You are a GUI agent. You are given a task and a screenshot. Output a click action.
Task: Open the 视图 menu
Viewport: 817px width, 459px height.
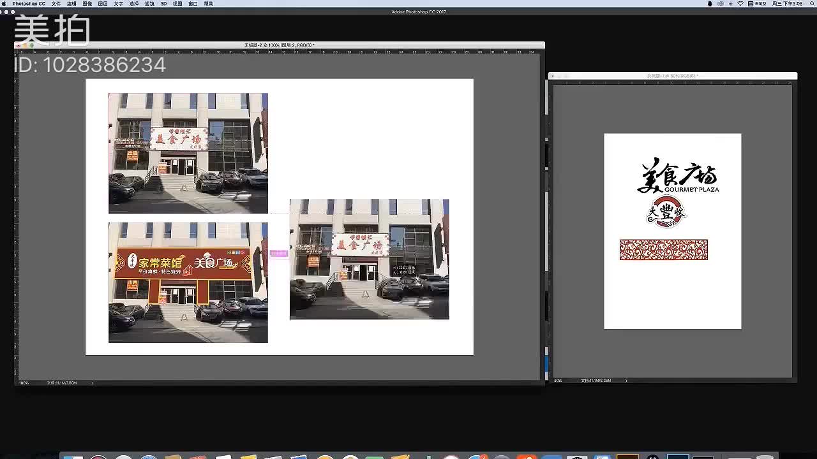pyautogui.click(x=177, y=4)
